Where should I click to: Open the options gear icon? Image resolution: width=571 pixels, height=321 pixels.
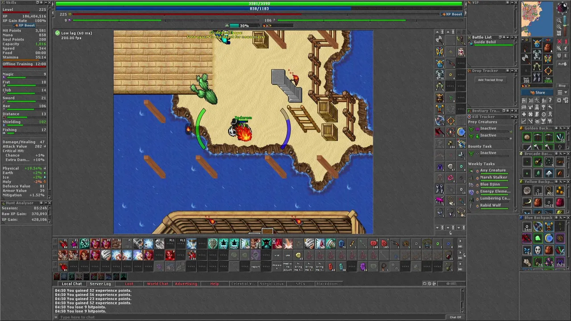click(x=559, y=100)
